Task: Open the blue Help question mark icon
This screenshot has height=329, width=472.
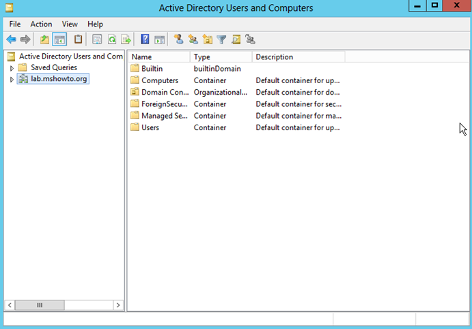Action: pos(145,40)
